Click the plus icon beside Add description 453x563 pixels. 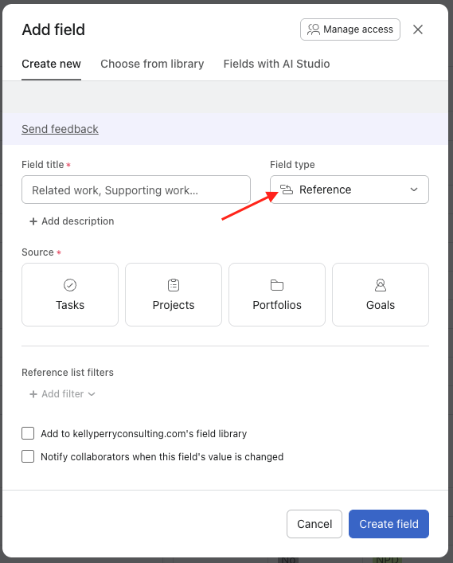point(33,221)
